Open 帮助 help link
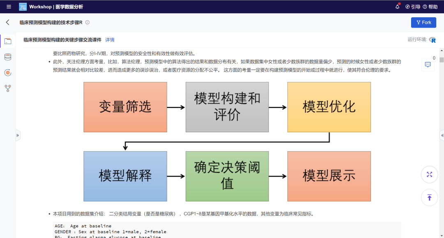The width and height of the screenshot is (444, 238). click(x=430, y=7)
